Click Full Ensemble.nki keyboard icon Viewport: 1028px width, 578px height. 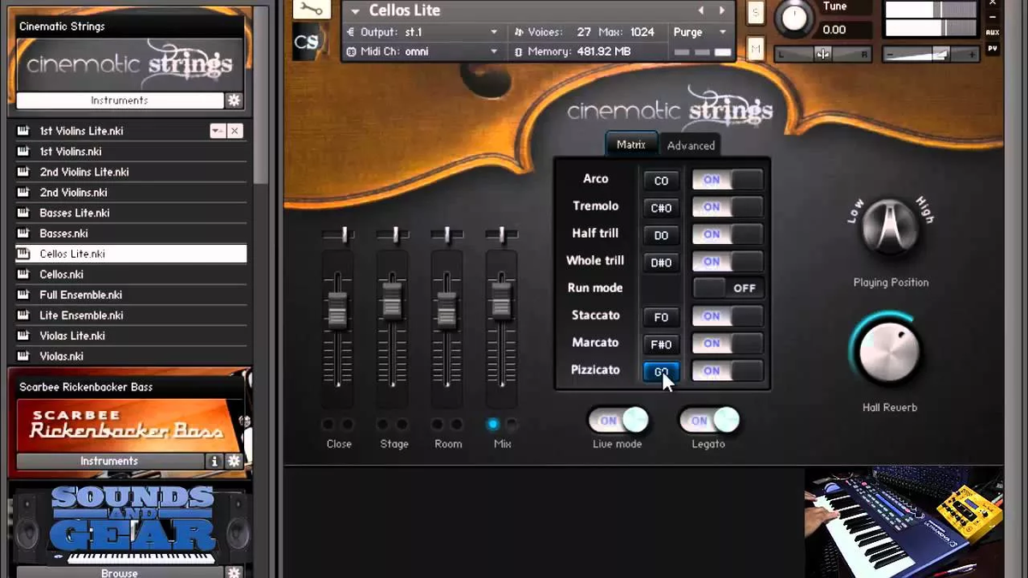click(x=23, y=295)
